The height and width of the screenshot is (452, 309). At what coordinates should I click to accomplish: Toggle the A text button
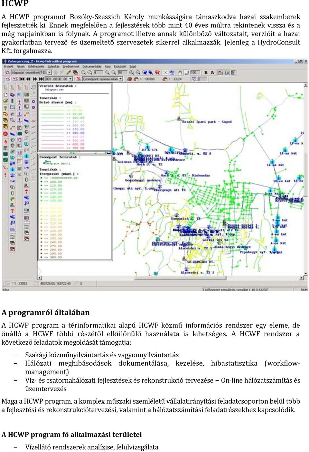(x=212, y=73)
